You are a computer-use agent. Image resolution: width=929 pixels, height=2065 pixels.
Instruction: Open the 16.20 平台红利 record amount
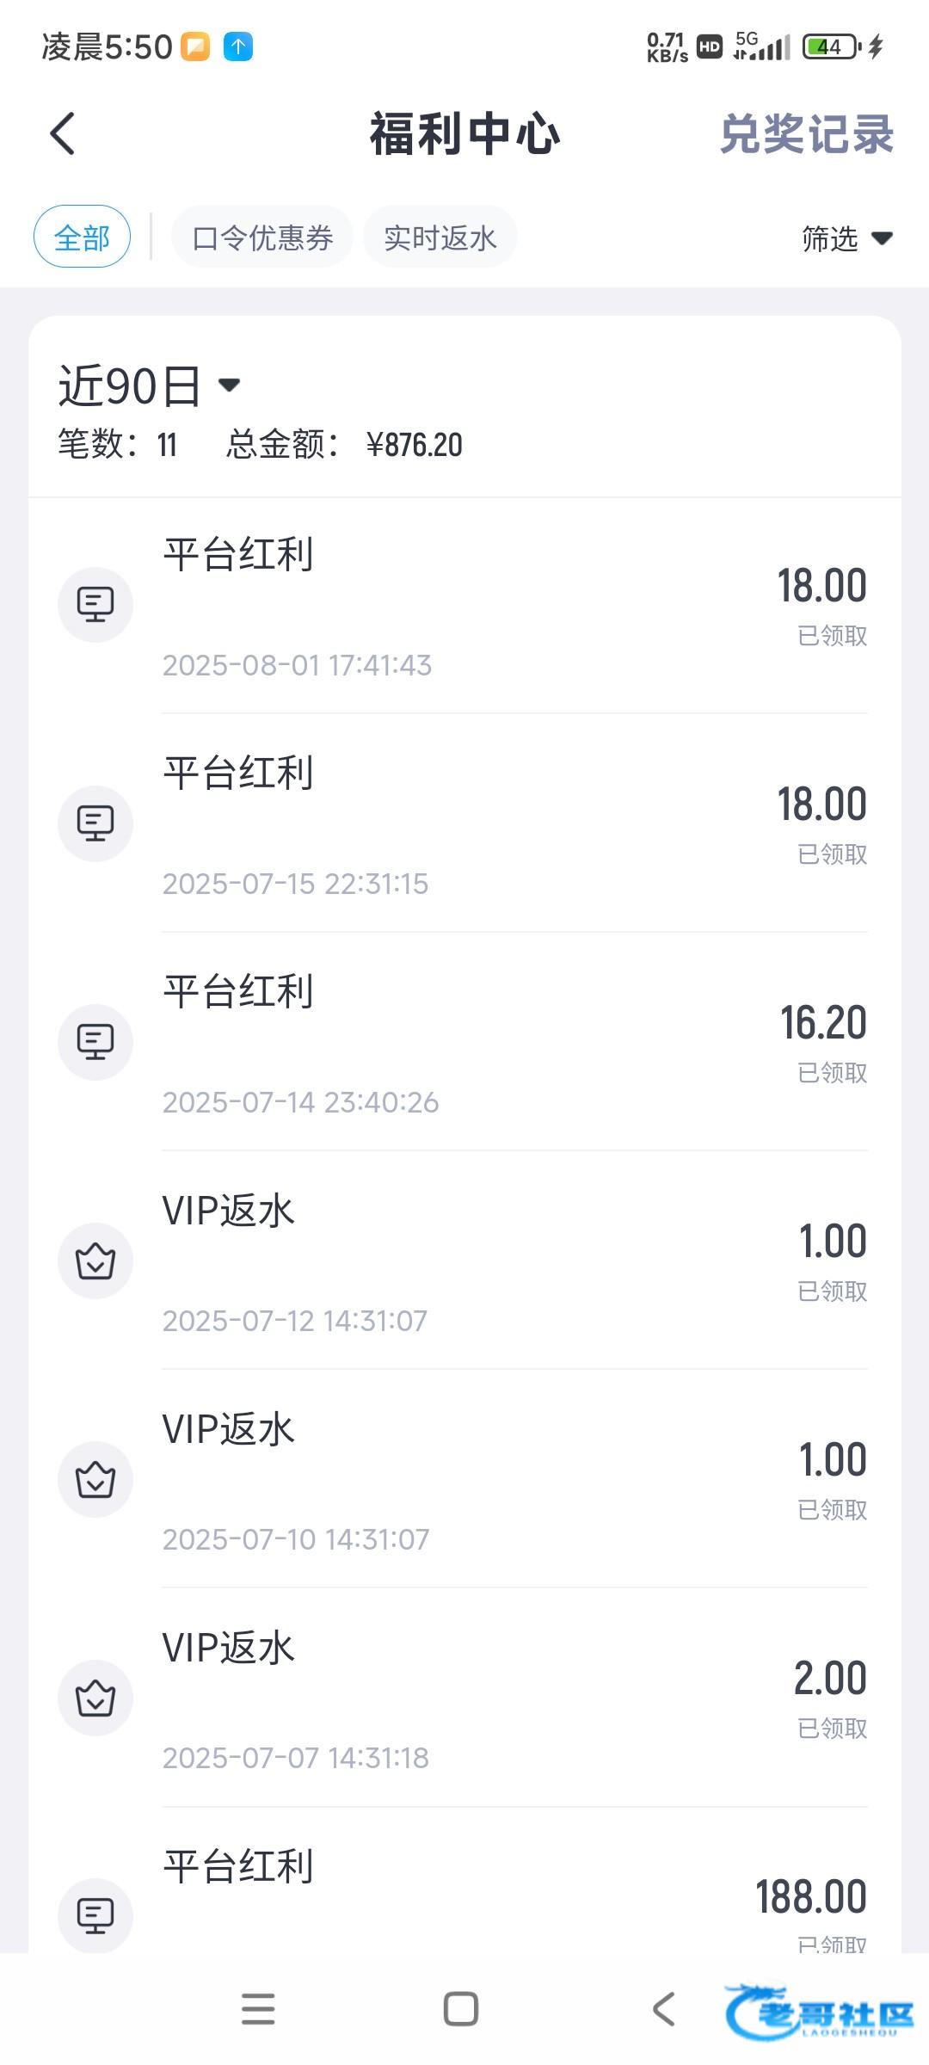point(822,1023)
